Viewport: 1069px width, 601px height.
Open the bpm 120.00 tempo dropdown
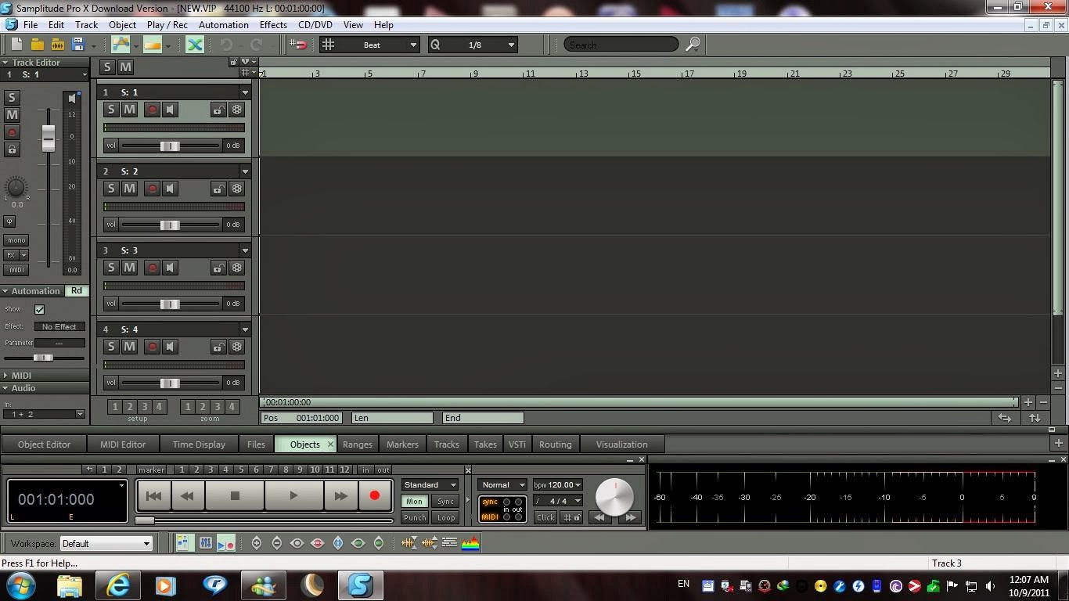point(558,485)
